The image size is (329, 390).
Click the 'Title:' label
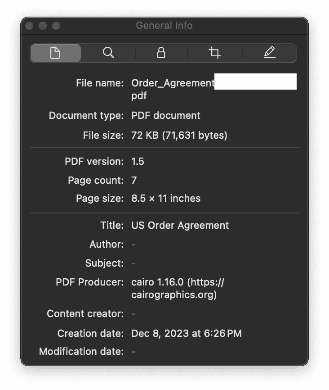coord(112,226)
